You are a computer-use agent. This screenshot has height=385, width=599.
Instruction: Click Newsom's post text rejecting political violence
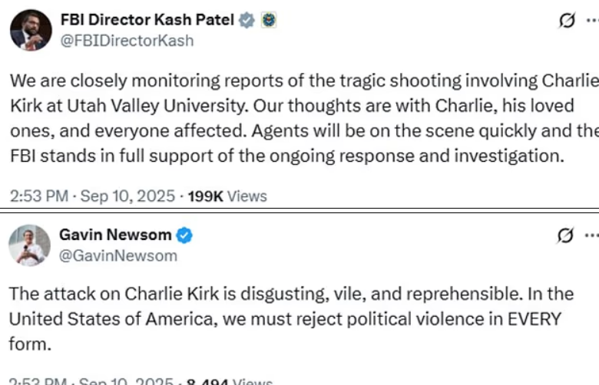pos(292,318)
